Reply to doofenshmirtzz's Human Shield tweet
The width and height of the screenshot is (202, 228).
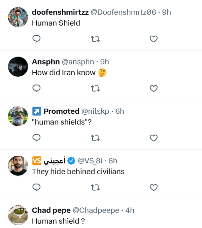pyautogui.click(x=36, y=39)
